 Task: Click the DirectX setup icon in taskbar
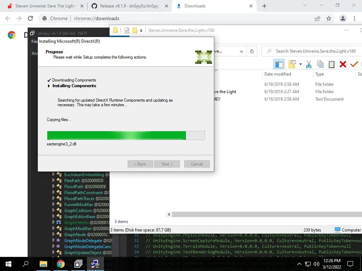95,264
